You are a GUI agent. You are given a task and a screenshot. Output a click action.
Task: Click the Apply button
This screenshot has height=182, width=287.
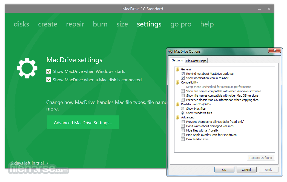(268, 170)
